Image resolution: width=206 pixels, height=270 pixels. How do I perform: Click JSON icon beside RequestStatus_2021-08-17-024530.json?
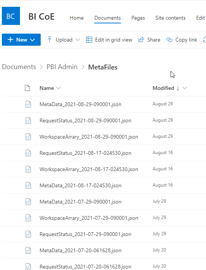[28, 153]
